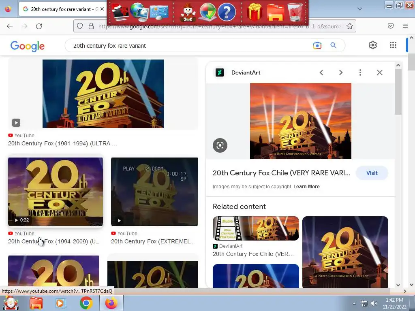Screen dimensions: 415x311
Task: Launch the media player from the taskbar
Action: (61, 303)
